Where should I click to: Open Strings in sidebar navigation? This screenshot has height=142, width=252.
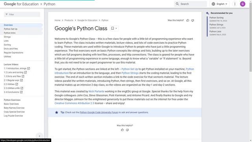7,37
